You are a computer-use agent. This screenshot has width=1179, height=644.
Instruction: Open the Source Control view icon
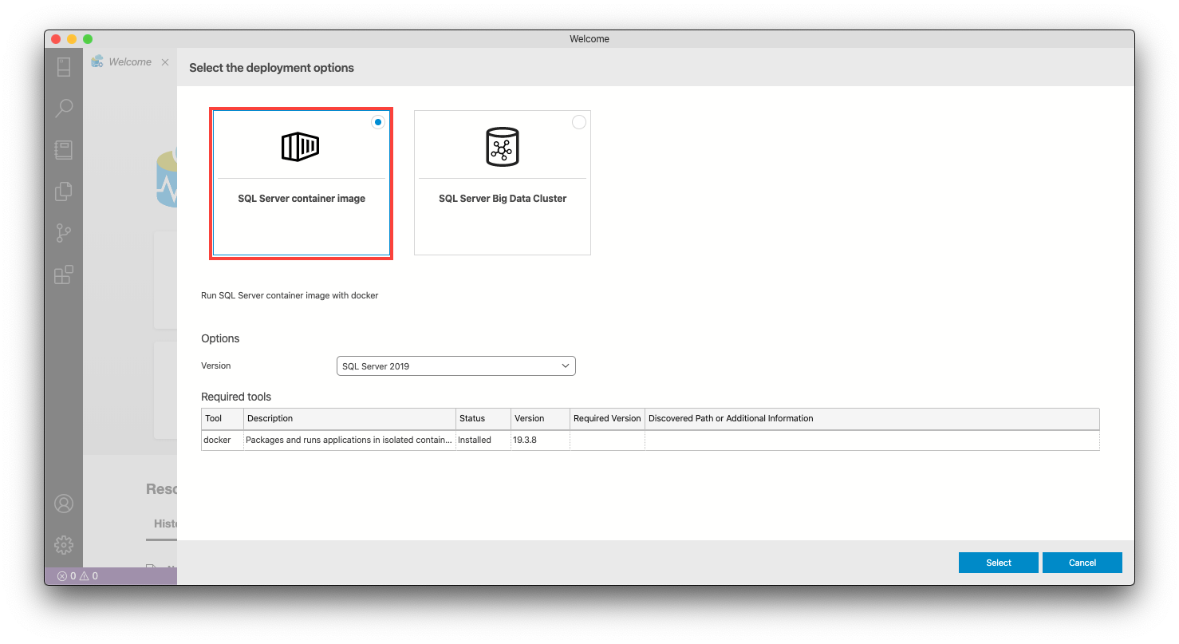coord(64,233)
